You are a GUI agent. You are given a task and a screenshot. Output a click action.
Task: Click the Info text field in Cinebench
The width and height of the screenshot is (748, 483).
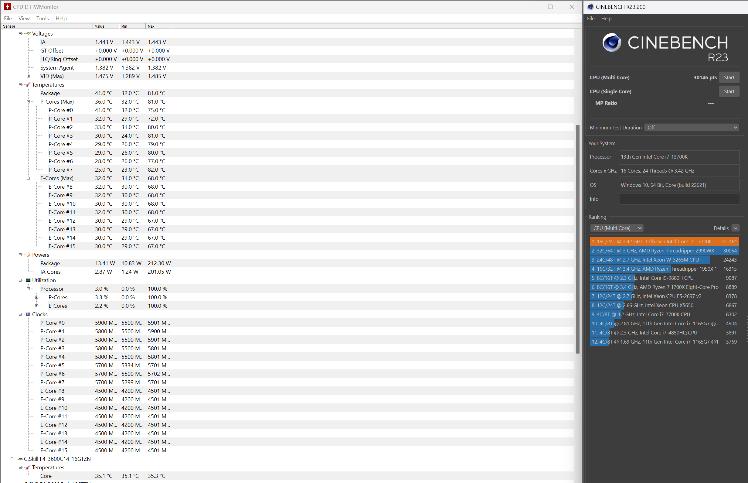coord(679,199)
